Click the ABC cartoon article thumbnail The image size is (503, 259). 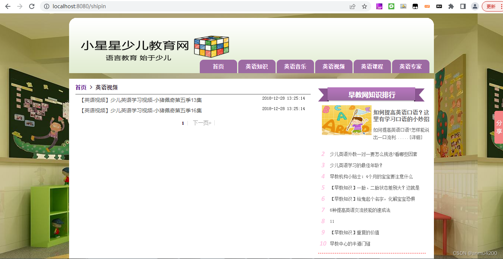(347, 120)
